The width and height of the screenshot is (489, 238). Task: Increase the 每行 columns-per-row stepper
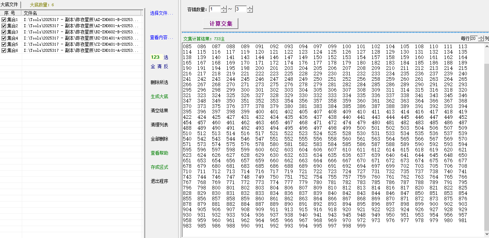coord(481,37)
